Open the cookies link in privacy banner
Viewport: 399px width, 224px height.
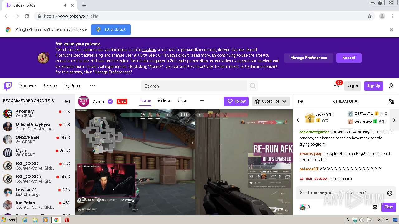click(149, 50)
